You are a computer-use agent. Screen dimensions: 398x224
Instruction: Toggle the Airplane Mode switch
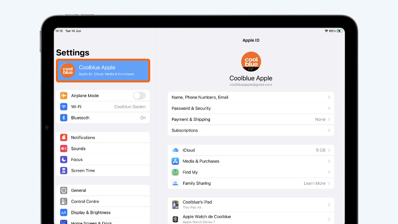tap(139, 96)
